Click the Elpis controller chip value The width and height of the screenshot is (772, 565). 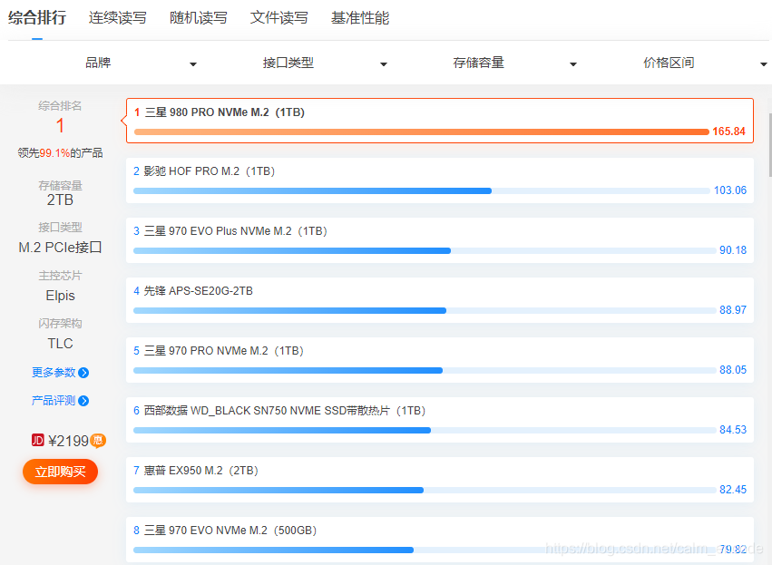pyautogui.click(x=60, y=296)
